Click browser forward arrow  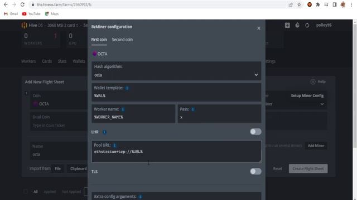coord(14,4)
